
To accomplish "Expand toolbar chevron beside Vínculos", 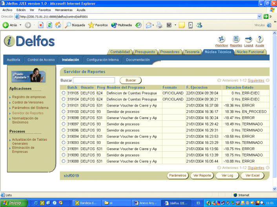I will (275, 22).
